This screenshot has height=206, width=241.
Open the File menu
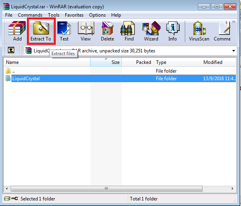(x=9, y=15)
